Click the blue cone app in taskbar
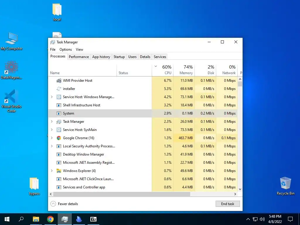This screenshot has height=225, width=300. 79,219
